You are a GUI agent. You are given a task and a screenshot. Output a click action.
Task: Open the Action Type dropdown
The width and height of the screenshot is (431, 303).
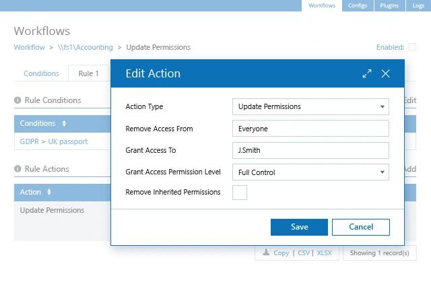point(310,106)
